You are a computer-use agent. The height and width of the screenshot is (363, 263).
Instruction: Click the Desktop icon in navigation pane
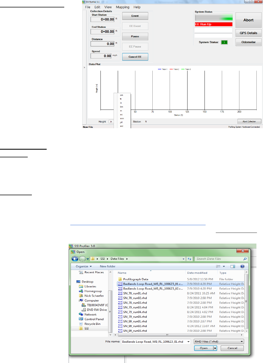[x=79, y=281]
